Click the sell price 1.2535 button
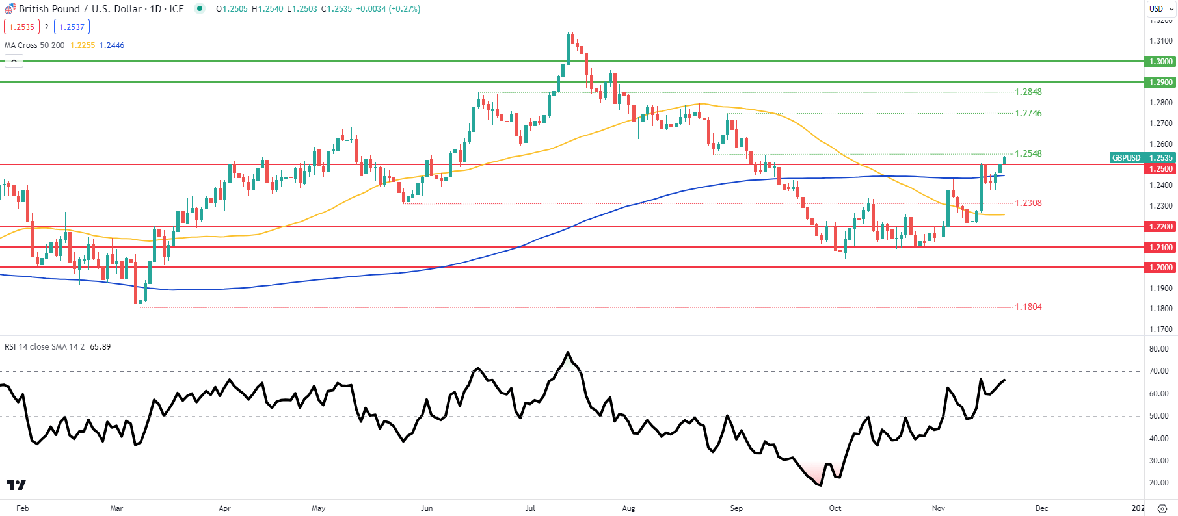1178x516 pixels. (22, 27)
